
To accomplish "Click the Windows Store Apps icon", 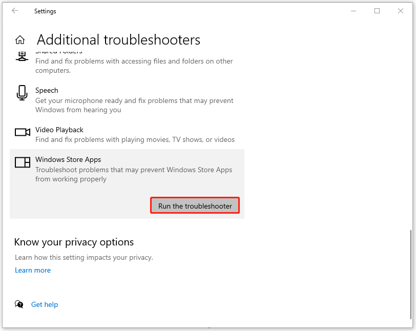I will pos(22,162).
